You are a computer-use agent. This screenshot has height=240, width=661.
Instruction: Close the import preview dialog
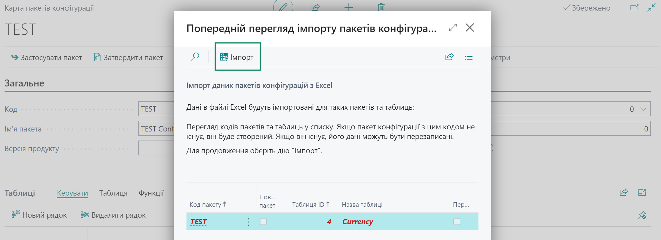(470, 28)
